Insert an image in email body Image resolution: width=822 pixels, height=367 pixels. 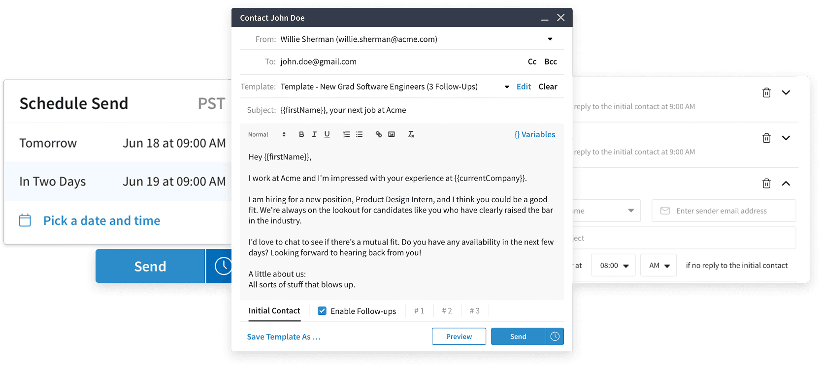[392, 134]
